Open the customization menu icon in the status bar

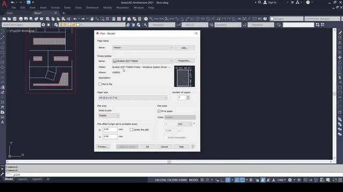point(340,180)
